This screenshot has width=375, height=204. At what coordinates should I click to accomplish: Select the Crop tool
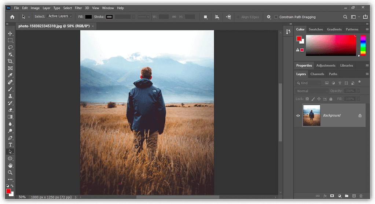pyautogui.click(x=10, y=61)
